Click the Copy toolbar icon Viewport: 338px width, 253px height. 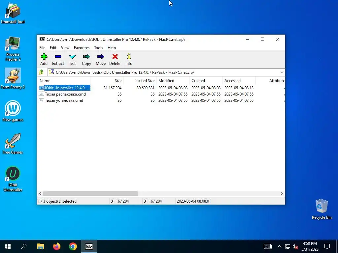[x=86, y=57]
